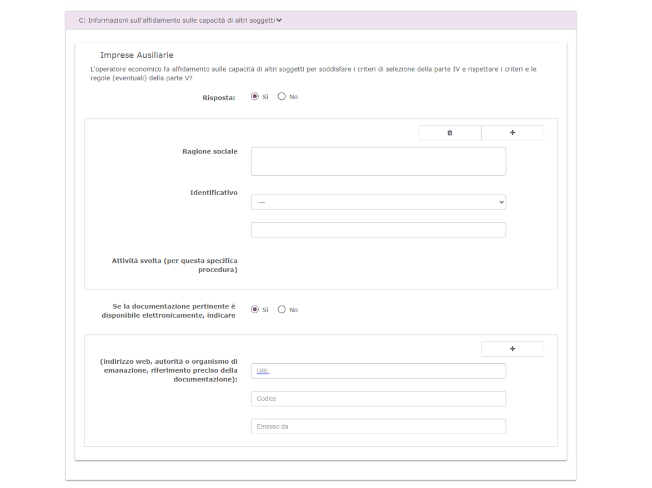Click the Ragione sociale label

[x=210, y=151]
